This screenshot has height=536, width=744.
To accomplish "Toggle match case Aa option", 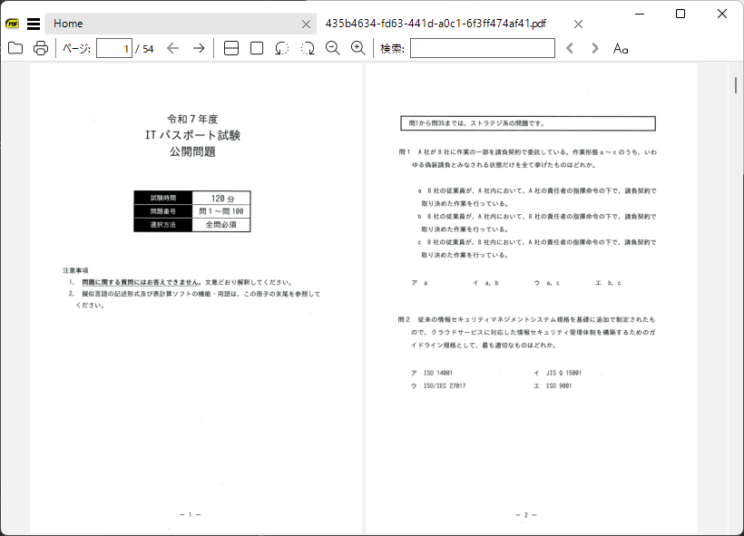I will 621,48.
